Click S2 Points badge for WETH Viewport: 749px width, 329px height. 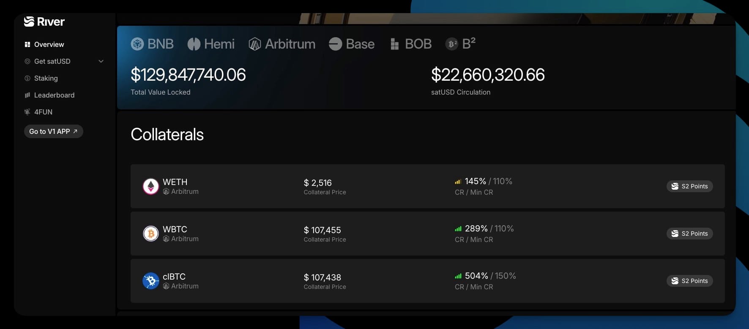(690, 186)
